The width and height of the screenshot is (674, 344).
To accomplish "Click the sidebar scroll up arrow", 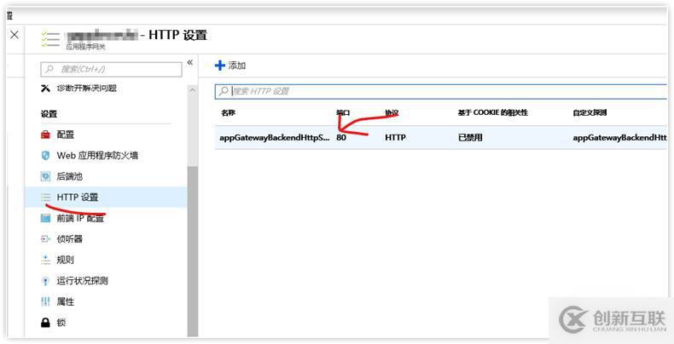I will pos(193,90).
